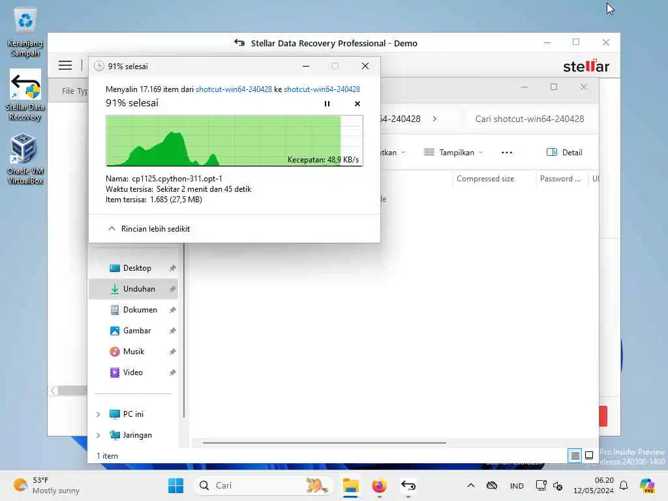Open the Urutkan sort dropdown in Explorer
The image size is (668, 501).
click(392, 153)
